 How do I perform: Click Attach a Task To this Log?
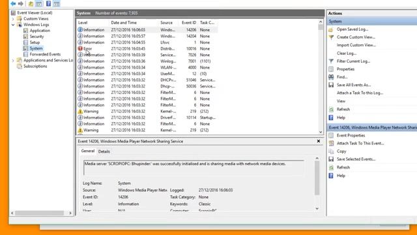(x=360, y=93)
